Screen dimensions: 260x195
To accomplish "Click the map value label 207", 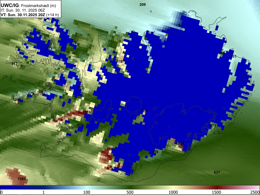I will coord(80,88).
